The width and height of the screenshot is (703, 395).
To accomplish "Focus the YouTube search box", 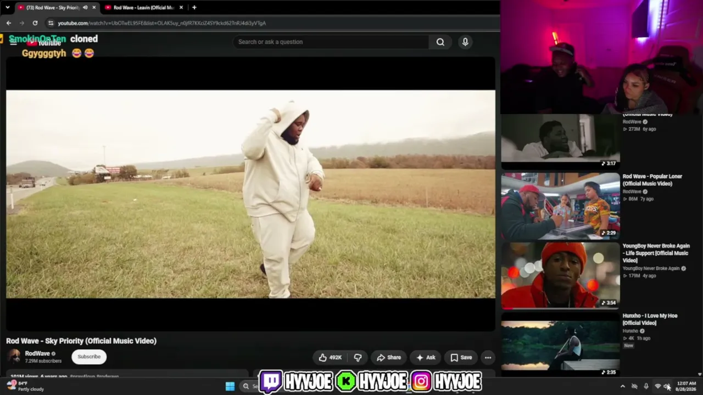I will pos(331,42).
